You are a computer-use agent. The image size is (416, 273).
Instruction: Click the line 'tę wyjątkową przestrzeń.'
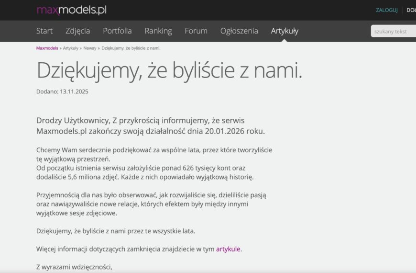tap(73, 159)
